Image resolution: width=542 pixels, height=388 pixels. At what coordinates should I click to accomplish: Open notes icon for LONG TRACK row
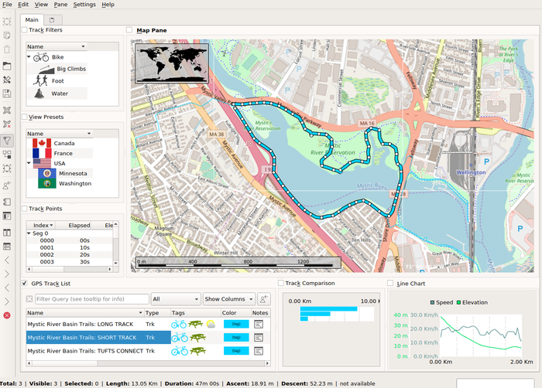point(259,325)
